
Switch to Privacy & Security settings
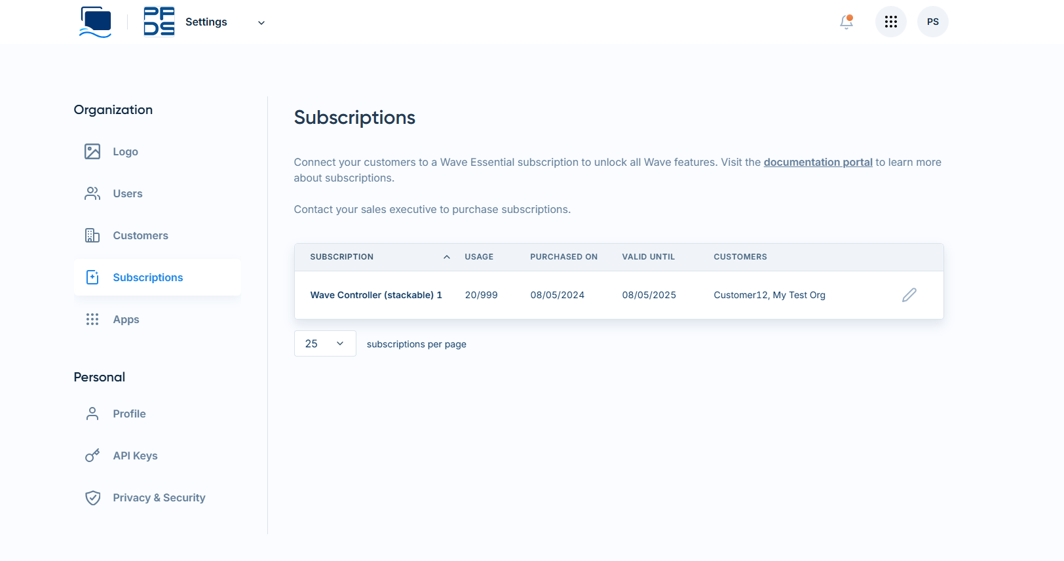(x=159, y=497)
